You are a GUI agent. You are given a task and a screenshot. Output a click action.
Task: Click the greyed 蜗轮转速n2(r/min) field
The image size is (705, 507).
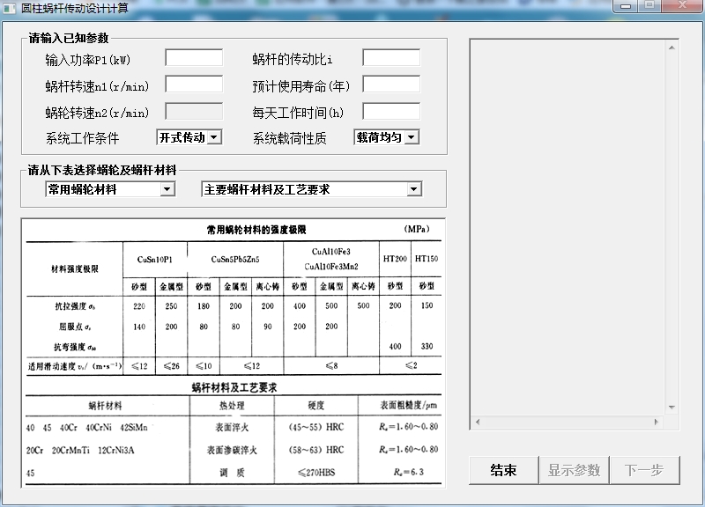(194, 112)
